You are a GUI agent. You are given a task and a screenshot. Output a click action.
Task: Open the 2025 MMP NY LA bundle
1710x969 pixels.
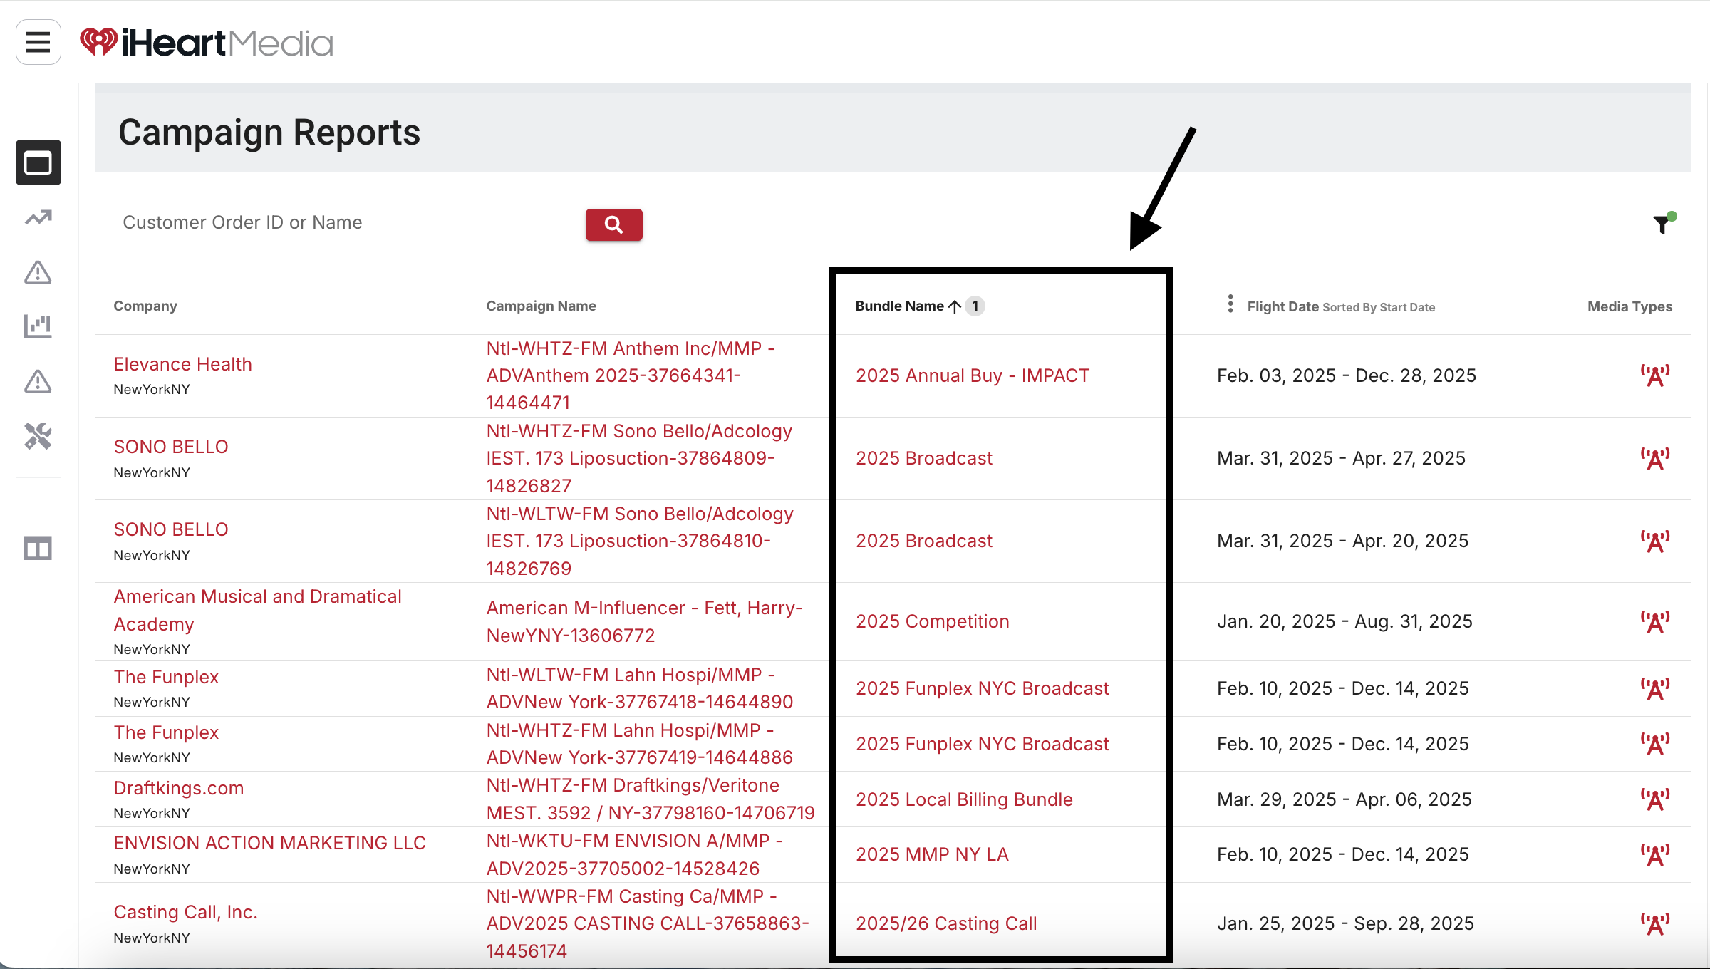(x=933, y=855)
